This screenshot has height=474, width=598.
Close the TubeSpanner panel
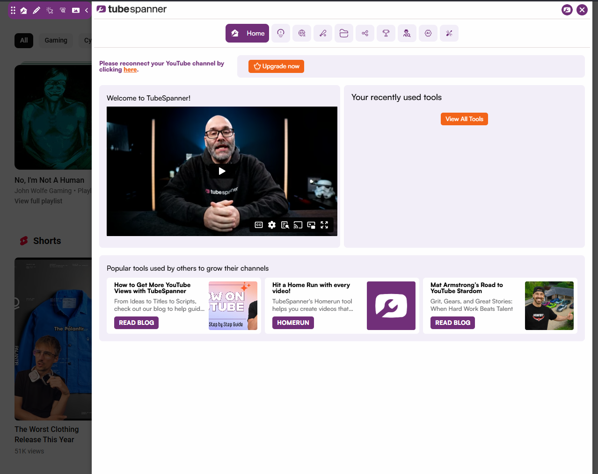582,9
